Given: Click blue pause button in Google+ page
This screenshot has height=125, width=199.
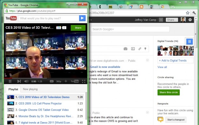Looking at the screenshot, I should coord(189,41).
